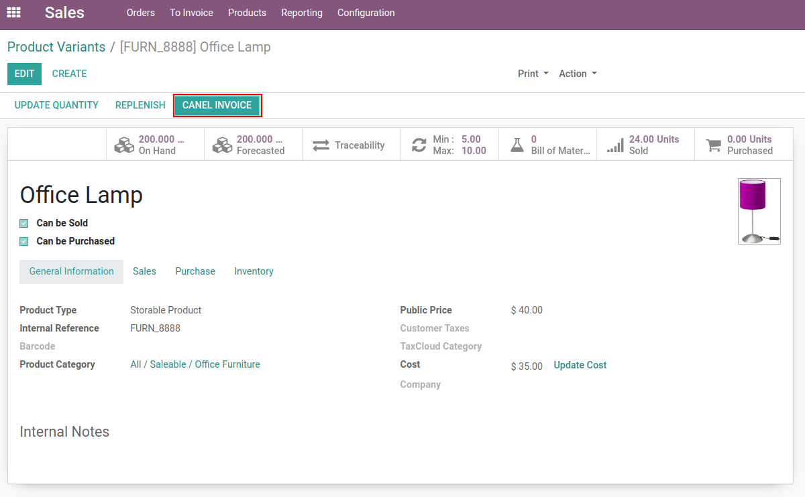Click the Min Max reordering refresh icon
This screenshot has width=805, height=497.
click(x=419, y=145)
